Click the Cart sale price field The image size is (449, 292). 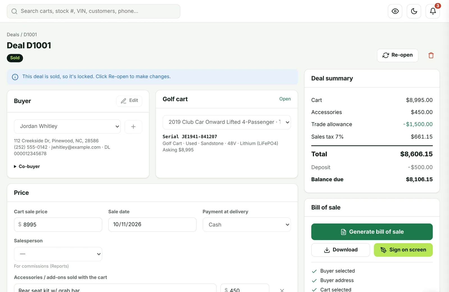(58, 225)
